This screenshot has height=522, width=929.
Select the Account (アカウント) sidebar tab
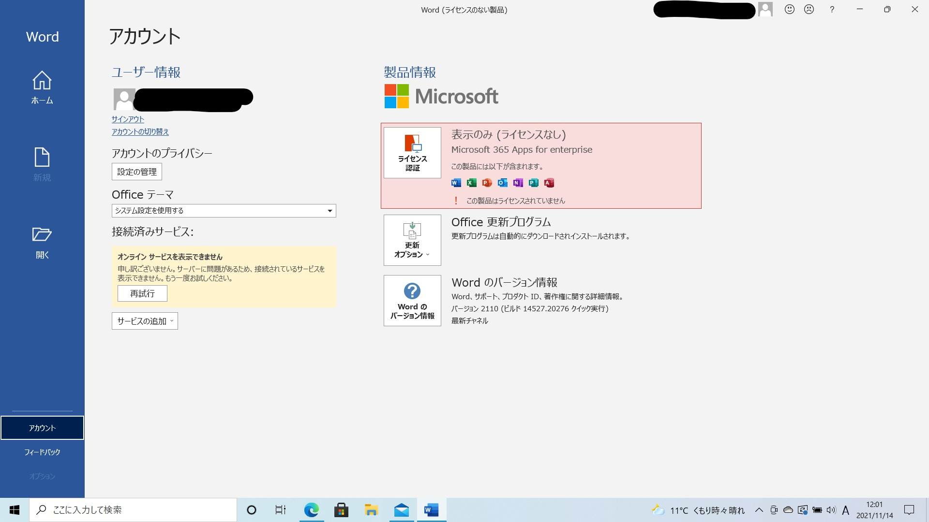click(x=42, y=428)
